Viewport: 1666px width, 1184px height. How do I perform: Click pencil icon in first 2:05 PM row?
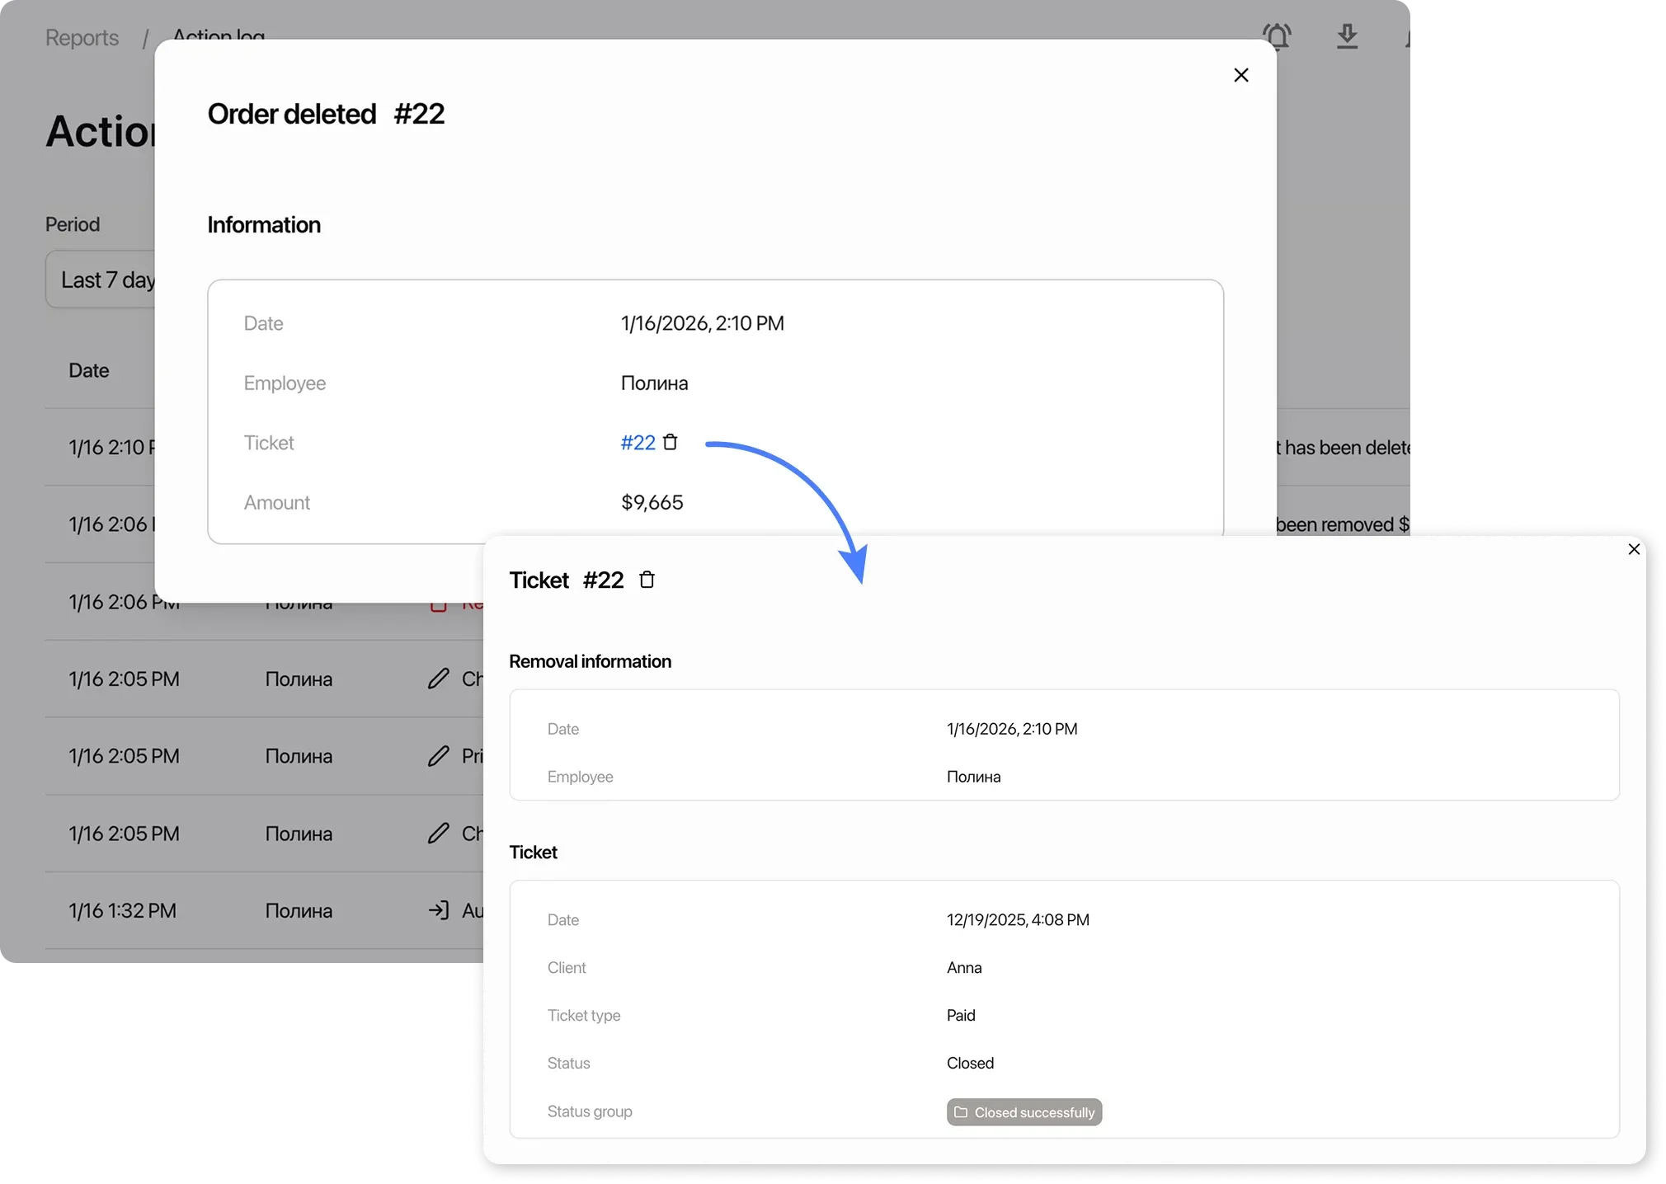pos(439,679)
